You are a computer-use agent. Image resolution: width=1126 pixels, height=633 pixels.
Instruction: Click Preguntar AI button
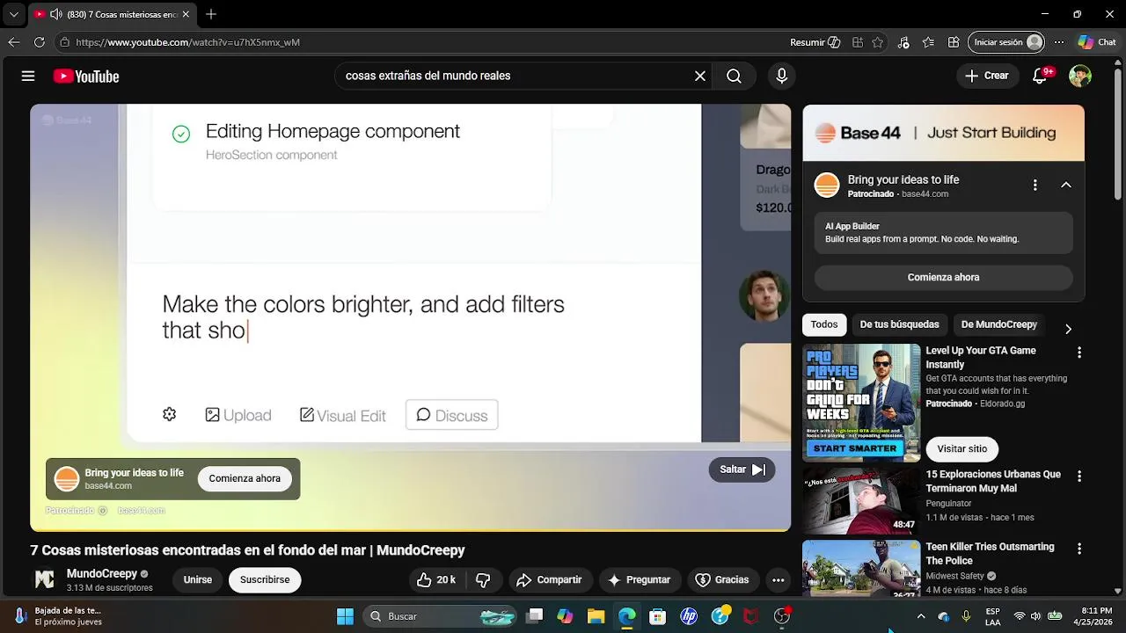pyautogui.click(x=639, y=580)
